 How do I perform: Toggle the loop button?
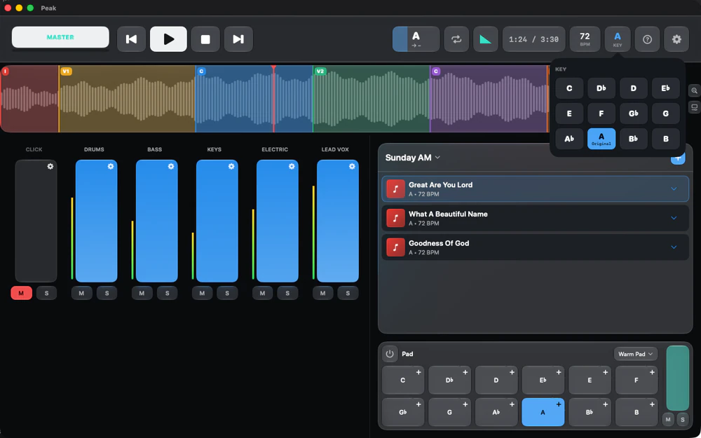click(456, 39)
